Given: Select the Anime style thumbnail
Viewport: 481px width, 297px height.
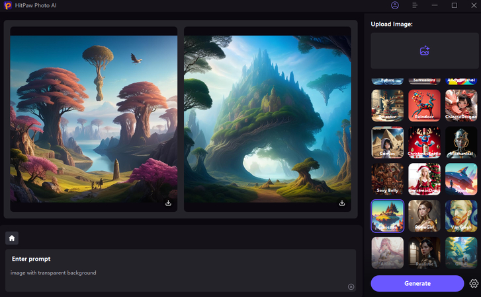Looking at the screenshot, I should click(x=388, y=253).
